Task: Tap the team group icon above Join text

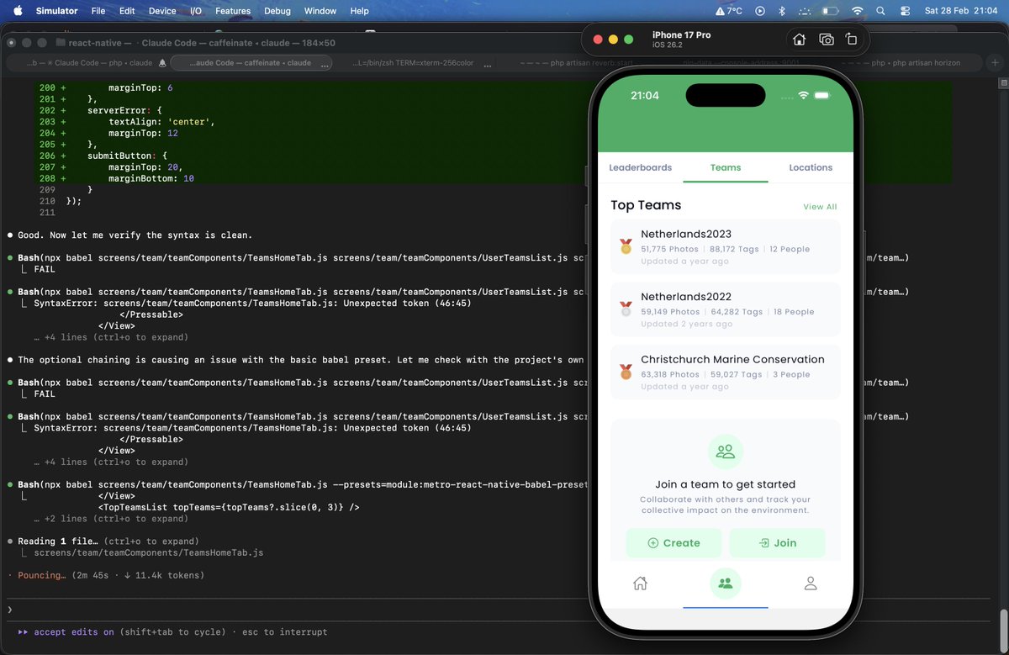Action: point(725,452)
